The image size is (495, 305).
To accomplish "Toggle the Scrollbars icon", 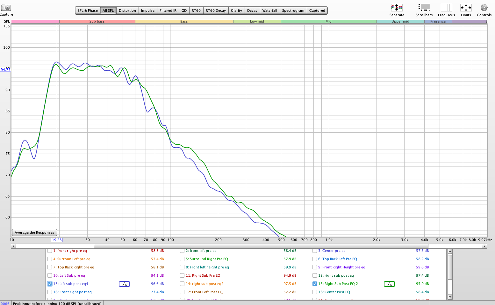I will 424,8.
